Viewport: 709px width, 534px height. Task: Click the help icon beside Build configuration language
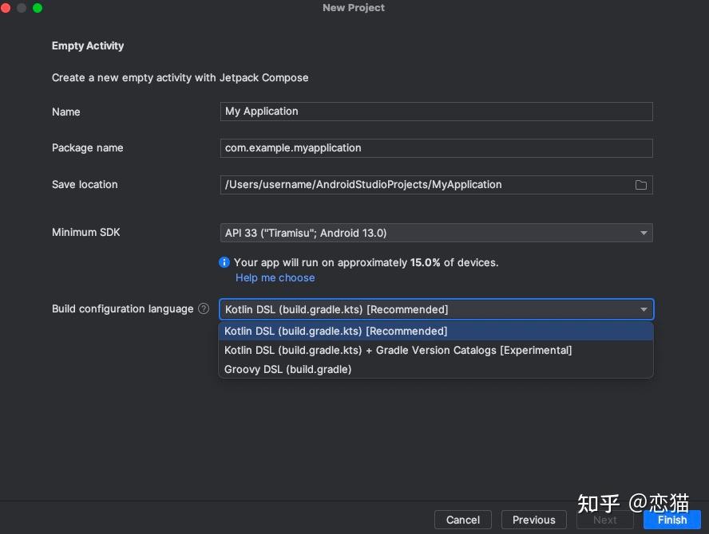202,308
